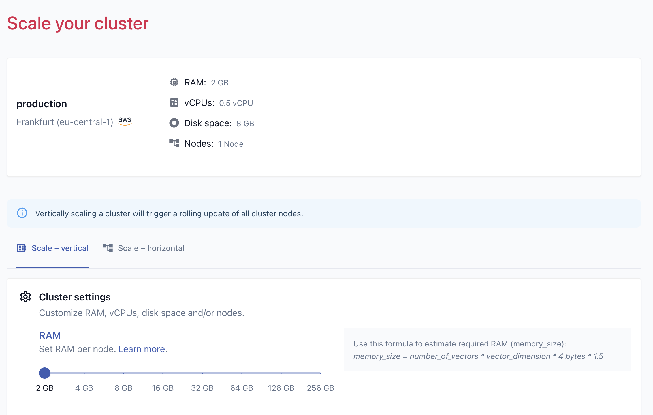The image size is (653, 415).
Task: Set RAM slider to 4 GB mark
Action: point(84,373)
